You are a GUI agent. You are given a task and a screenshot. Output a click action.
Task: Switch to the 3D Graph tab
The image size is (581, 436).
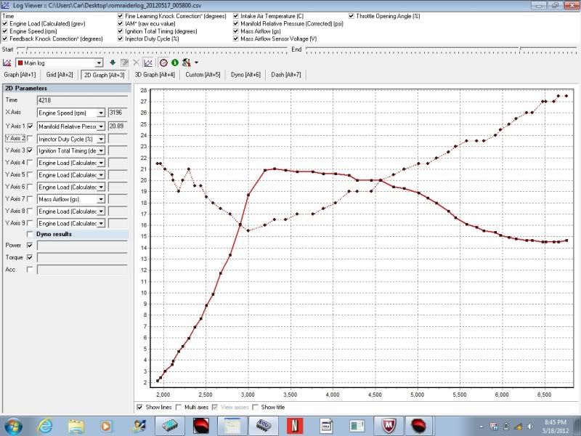155,75
